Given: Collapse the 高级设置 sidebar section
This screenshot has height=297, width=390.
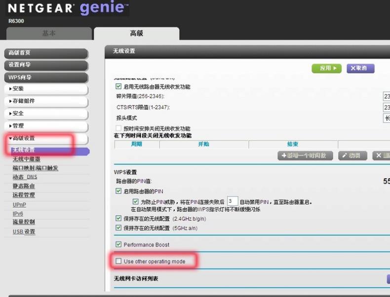Looking at the screenshot, I should pos(46,139).
